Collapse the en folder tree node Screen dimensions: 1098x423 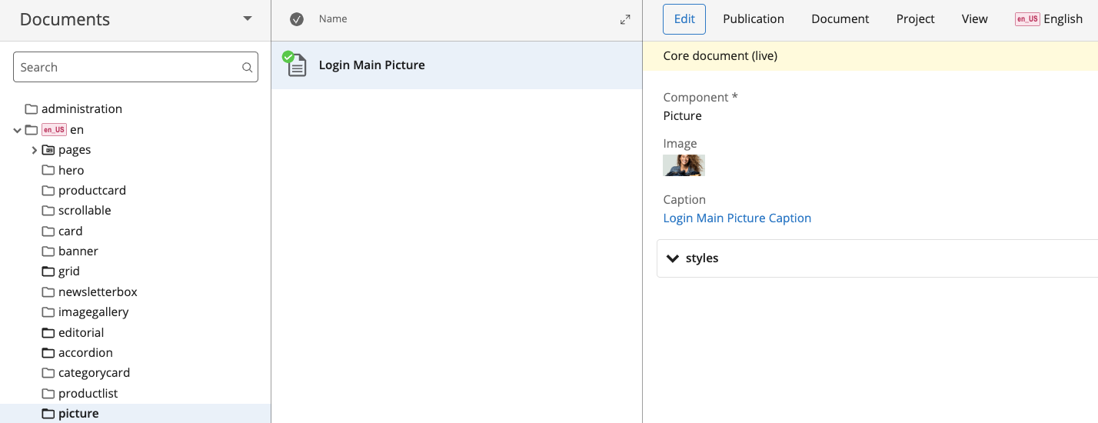pyautogui.click(x=17, y=130)
